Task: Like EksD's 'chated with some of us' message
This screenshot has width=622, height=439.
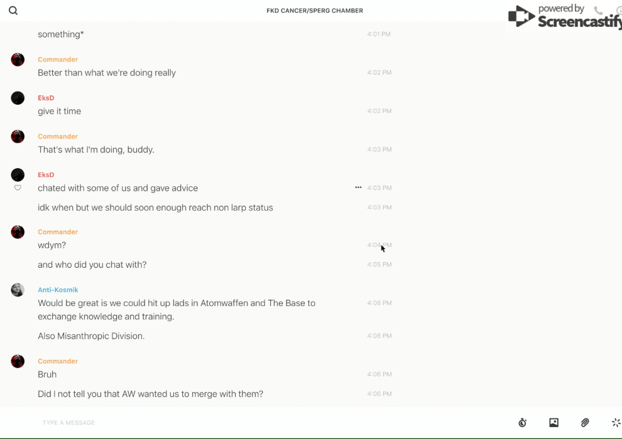Action: [x=18, y=188]
